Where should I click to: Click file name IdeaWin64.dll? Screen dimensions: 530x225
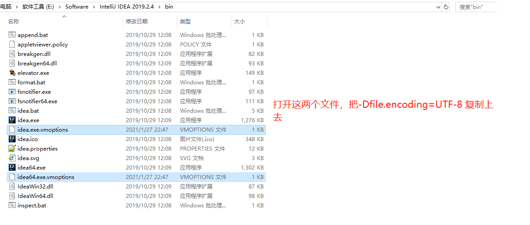pos(36,196)
